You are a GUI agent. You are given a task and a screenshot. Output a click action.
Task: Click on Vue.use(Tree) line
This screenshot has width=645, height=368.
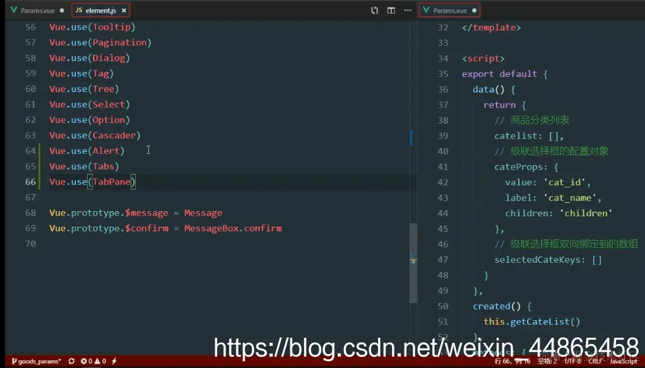84,89
